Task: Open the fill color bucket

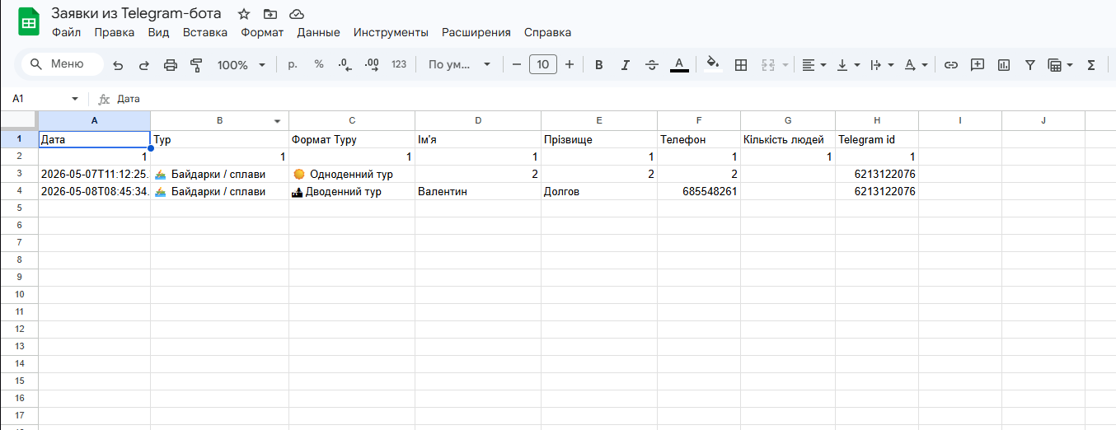Action: point(714,64)
